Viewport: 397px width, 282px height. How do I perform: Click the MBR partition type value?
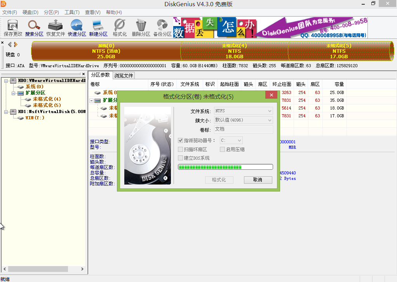pos(292,147)
